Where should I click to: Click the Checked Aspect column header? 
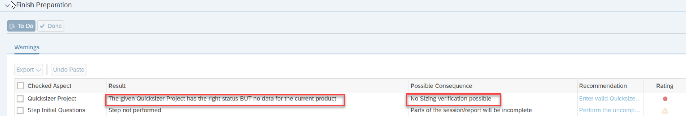point(50,86)
